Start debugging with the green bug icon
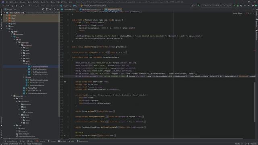 pyautogui.click(x=238, y=6)
